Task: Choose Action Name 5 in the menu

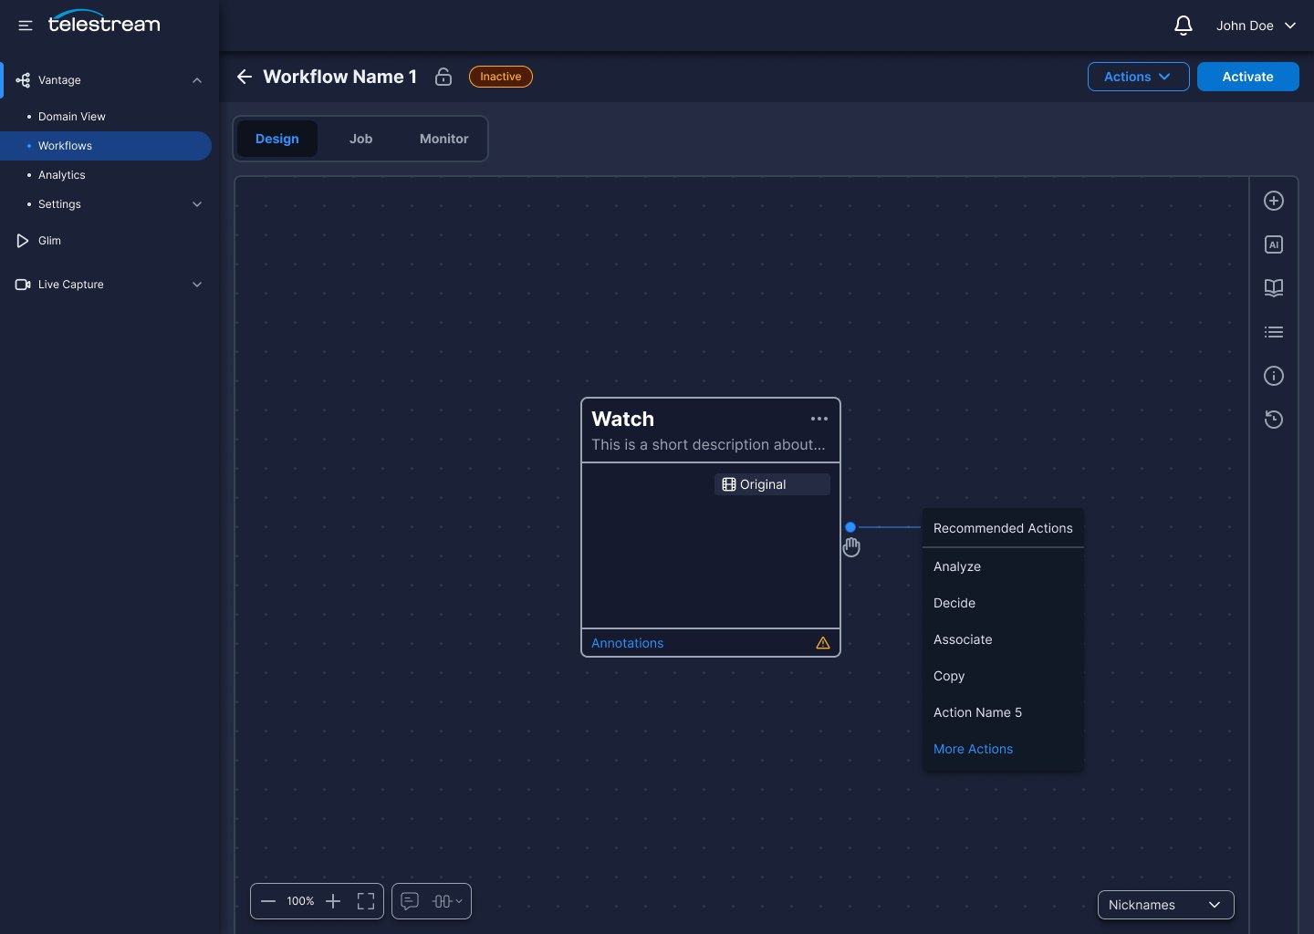Action: 1003,712
